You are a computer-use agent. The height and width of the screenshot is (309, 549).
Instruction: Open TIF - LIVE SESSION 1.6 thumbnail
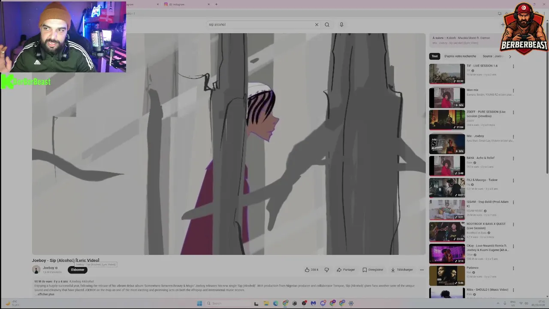pyautogui.click(x=447, y=74)
